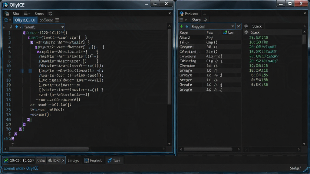The width and height of the screenshot is (310, 174).
Task: Click the green star icon in the registers toolbar
Action: tap(181, 26)
